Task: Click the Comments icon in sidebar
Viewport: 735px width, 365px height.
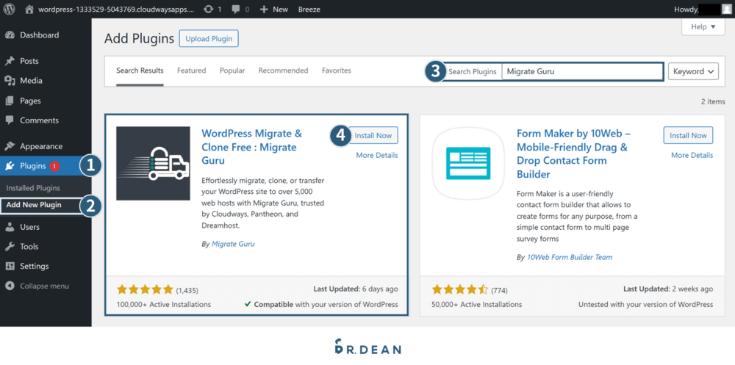Action: [10, 120]
